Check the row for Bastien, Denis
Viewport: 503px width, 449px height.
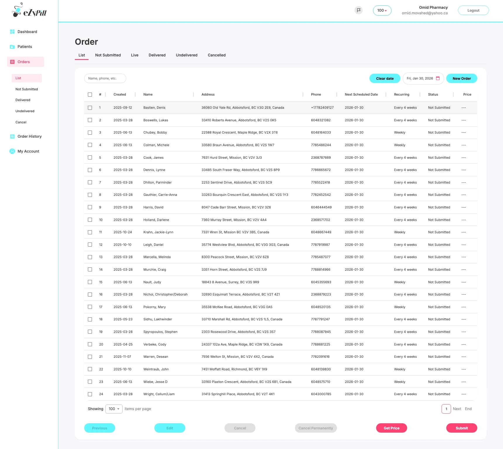pos(90,108)
